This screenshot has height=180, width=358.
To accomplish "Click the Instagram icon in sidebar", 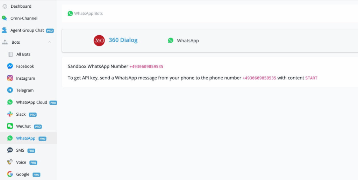I will click(10, 78).
